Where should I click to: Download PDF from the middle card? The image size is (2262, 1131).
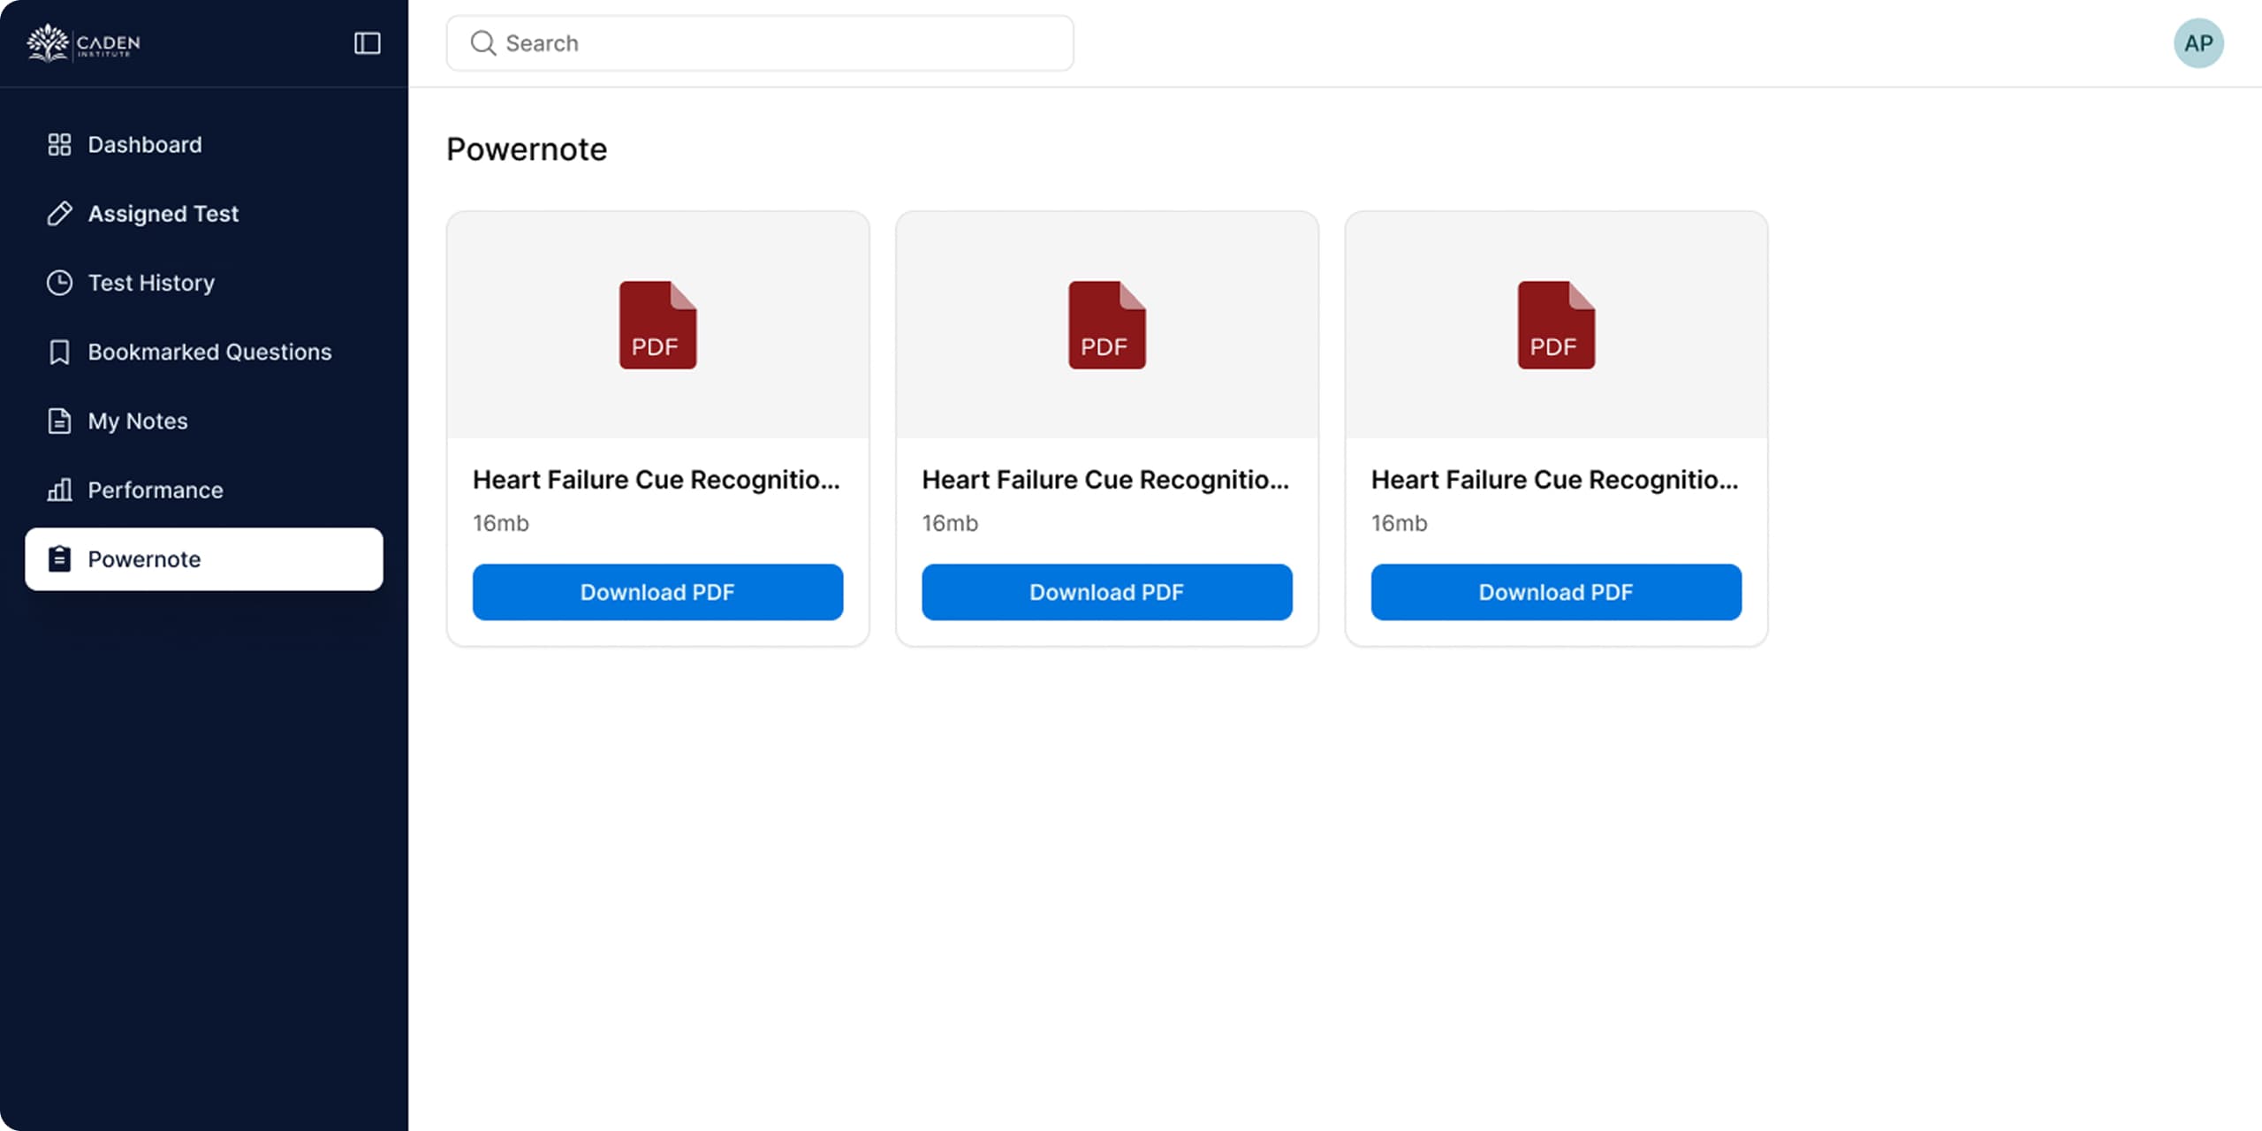1106,592
